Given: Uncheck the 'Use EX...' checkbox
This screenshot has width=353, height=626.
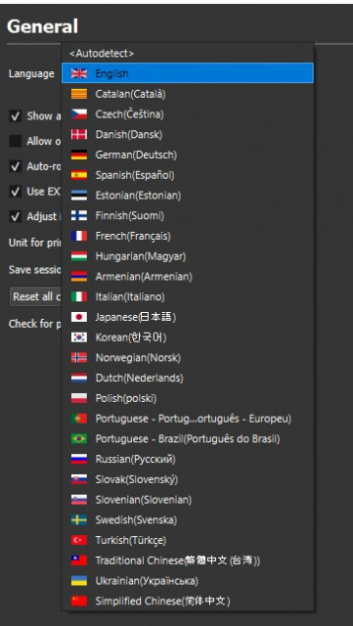Looking at the screenshot, I should click(x=16, y=192).
